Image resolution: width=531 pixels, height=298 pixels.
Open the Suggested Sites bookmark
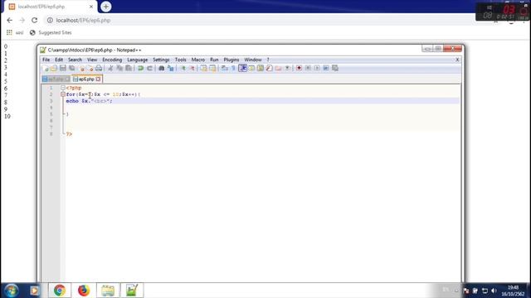click(x=51, y=33)
